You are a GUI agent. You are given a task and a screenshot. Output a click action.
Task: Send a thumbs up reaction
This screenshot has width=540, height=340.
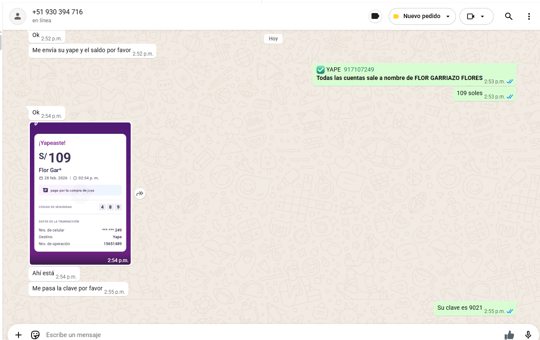pos(509,335)
